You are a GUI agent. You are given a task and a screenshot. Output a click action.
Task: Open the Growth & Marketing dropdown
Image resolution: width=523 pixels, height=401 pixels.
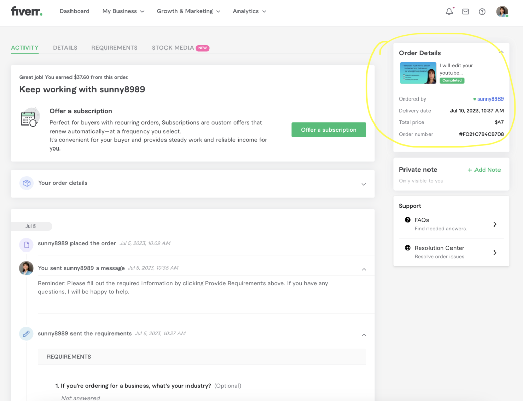pos(188,11)
